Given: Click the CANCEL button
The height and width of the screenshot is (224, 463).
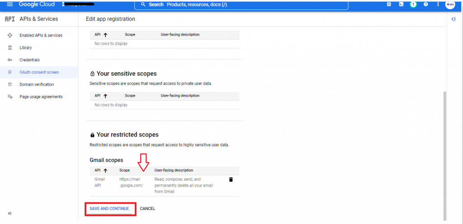Looking at the screenshot, I should [147, 208].
